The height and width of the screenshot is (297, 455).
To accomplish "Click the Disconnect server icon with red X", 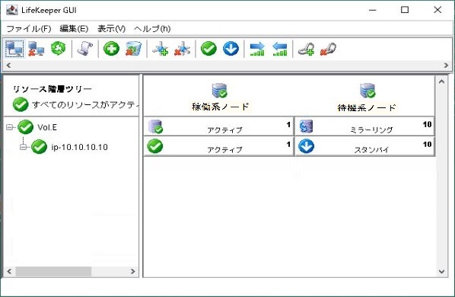I will tap(37, 49).
